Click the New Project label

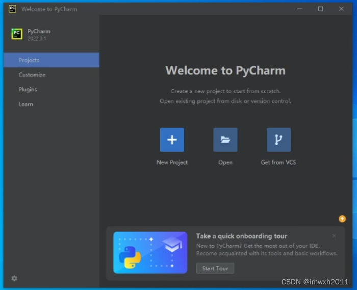coord(172,163)
